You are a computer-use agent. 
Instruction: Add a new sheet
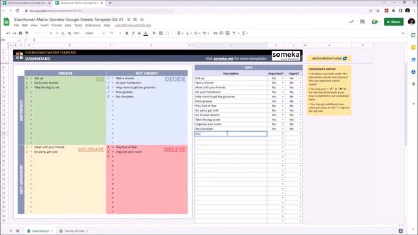[x=11, y=230]
